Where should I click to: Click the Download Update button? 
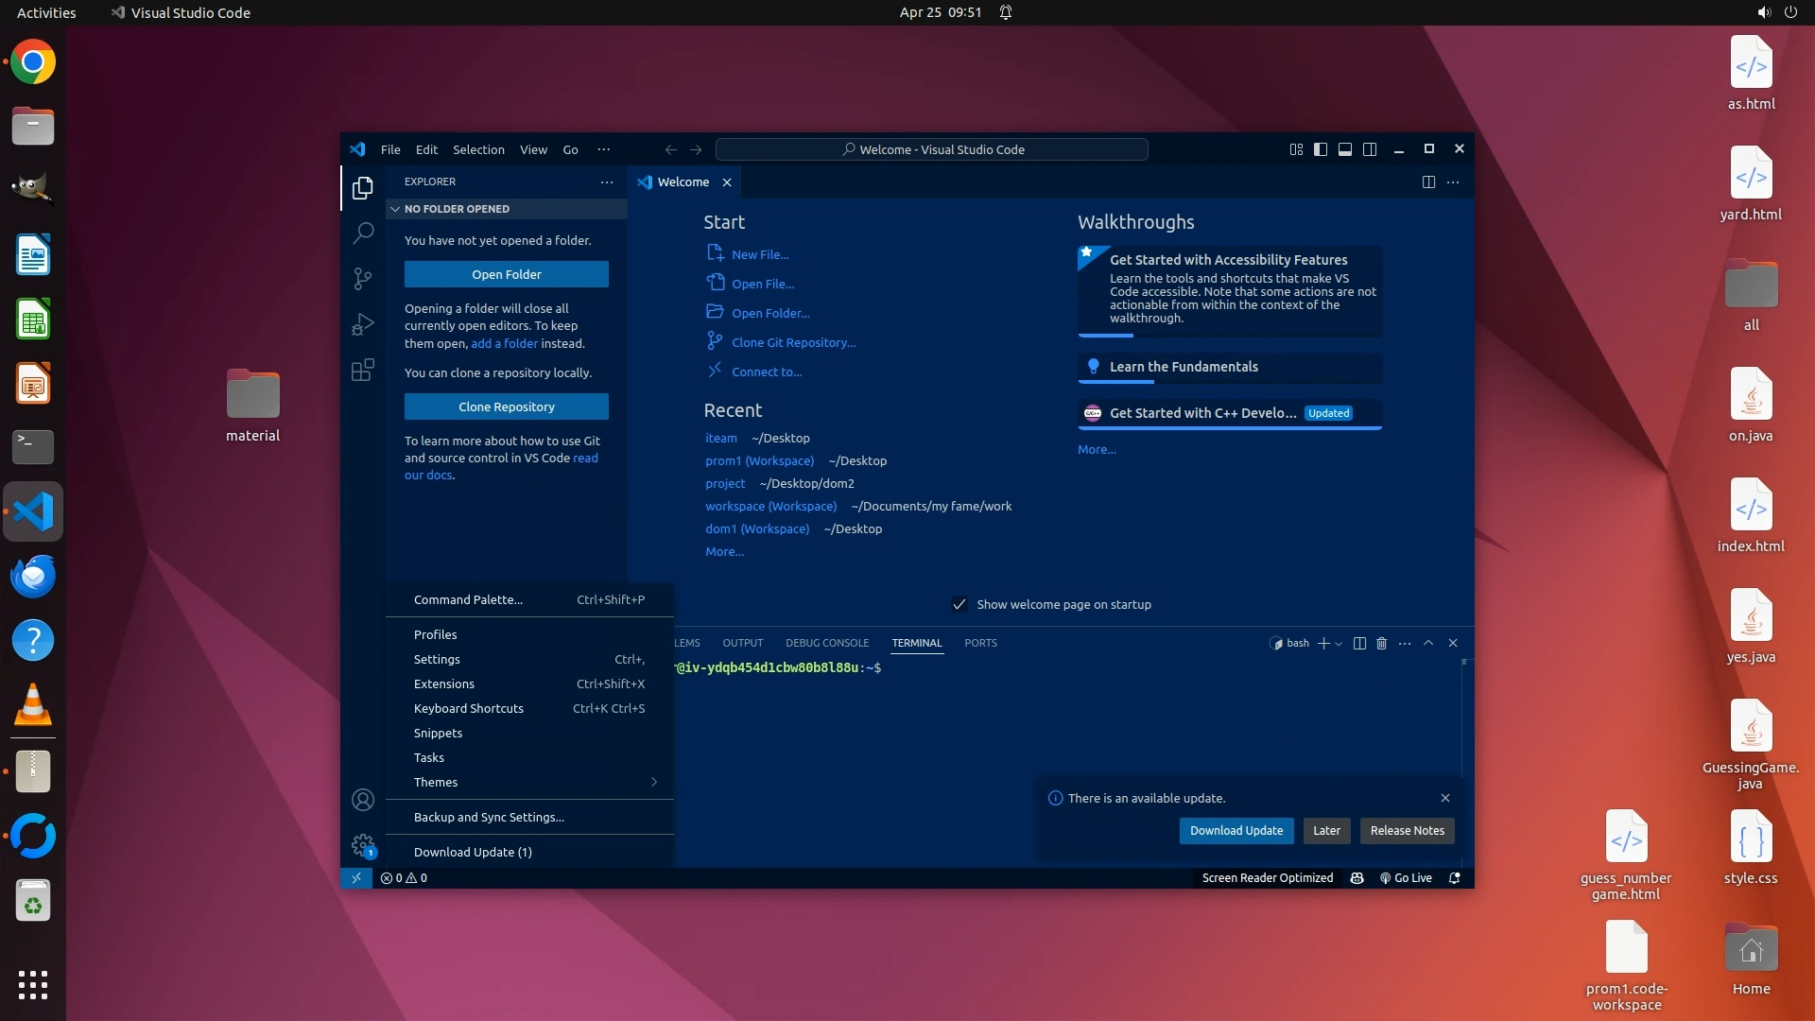1236,830
